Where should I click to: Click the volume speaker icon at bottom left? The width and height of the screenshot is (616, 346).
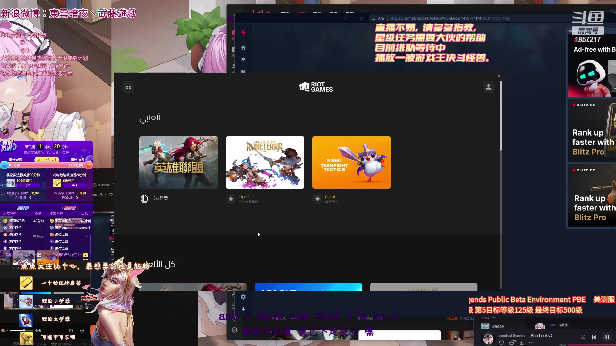(x=3, y=330)
